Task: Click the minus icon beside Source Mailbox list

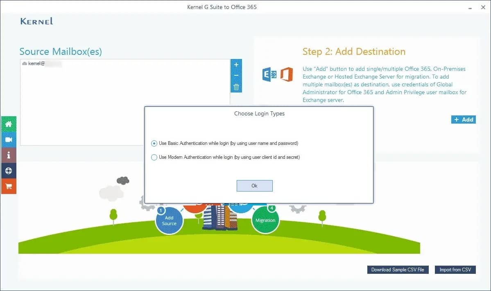Action: pyautogui.click(x=236, y=75)
